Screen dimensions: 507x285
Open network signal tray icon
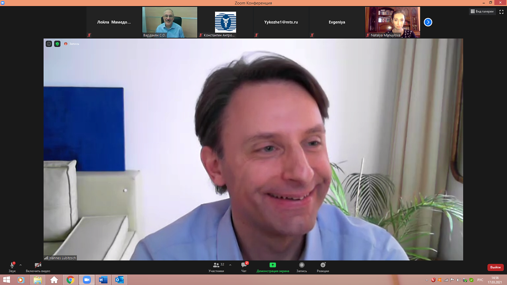tap(446, 280)
